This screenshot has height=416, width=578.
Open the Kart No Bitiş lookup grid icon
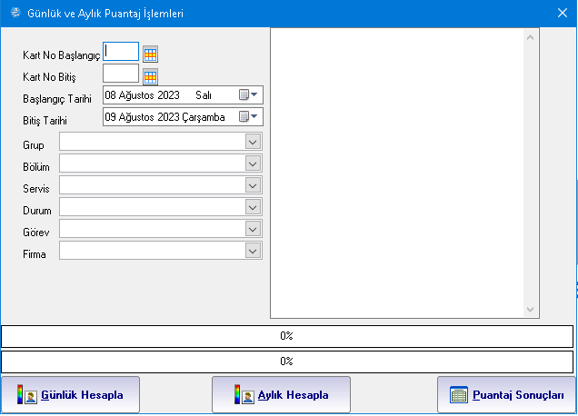click(151, 76)
